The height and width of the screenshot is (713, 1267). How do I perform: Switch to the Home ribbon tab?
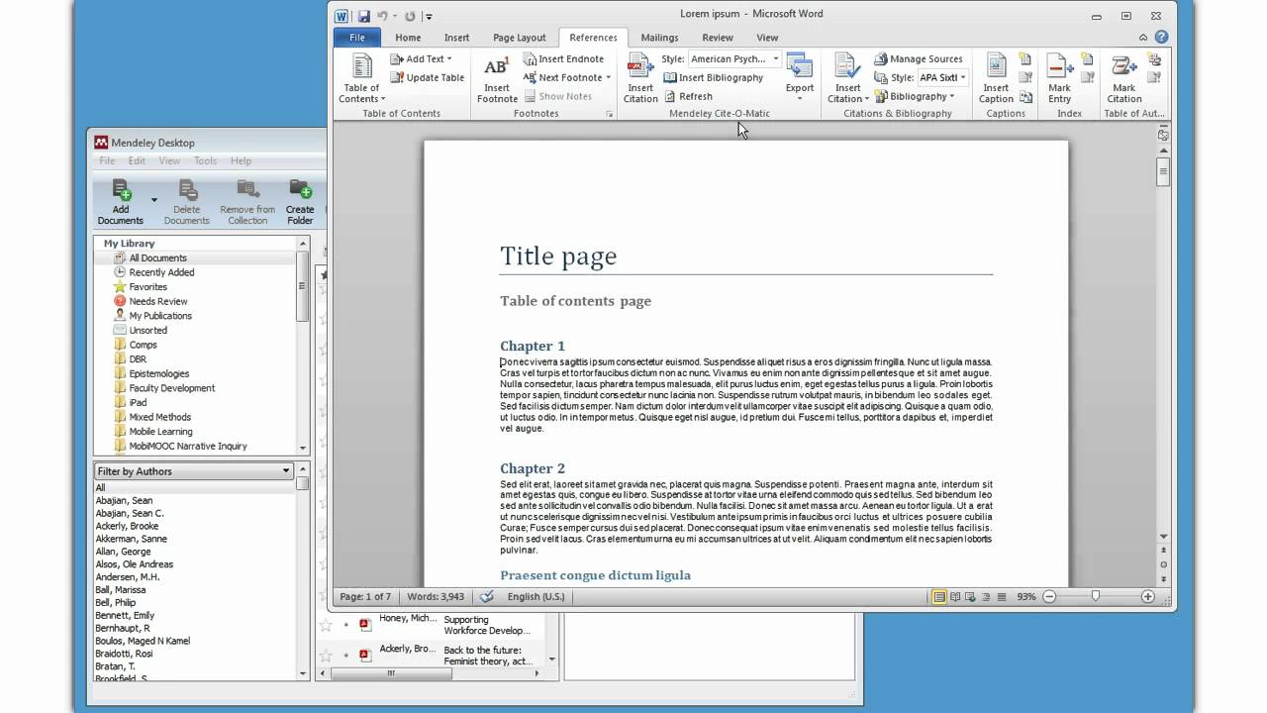[408, 38]
